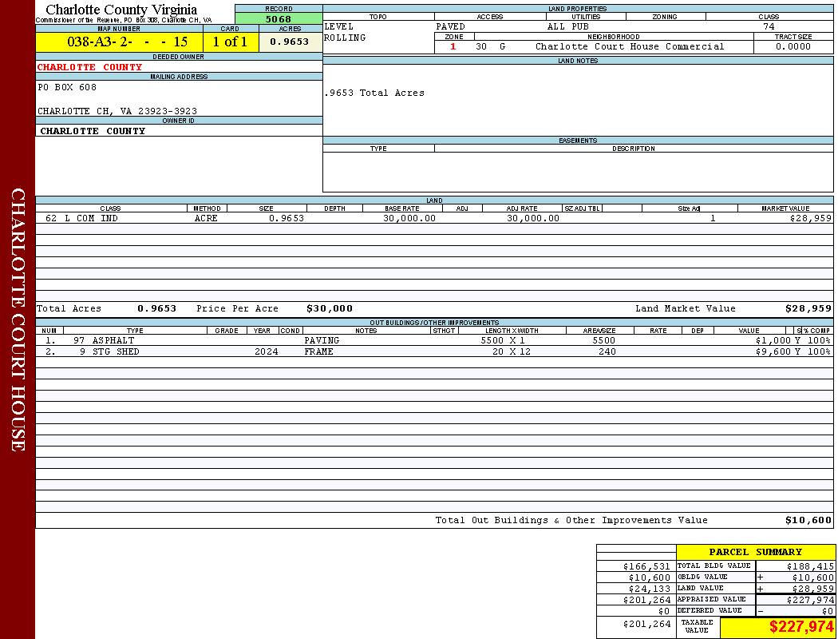This screenshot has width=838, height=639.
Task: Select the red deeded owner name Charlotte County
Action: pyautogui.click(x=90, y=67)
